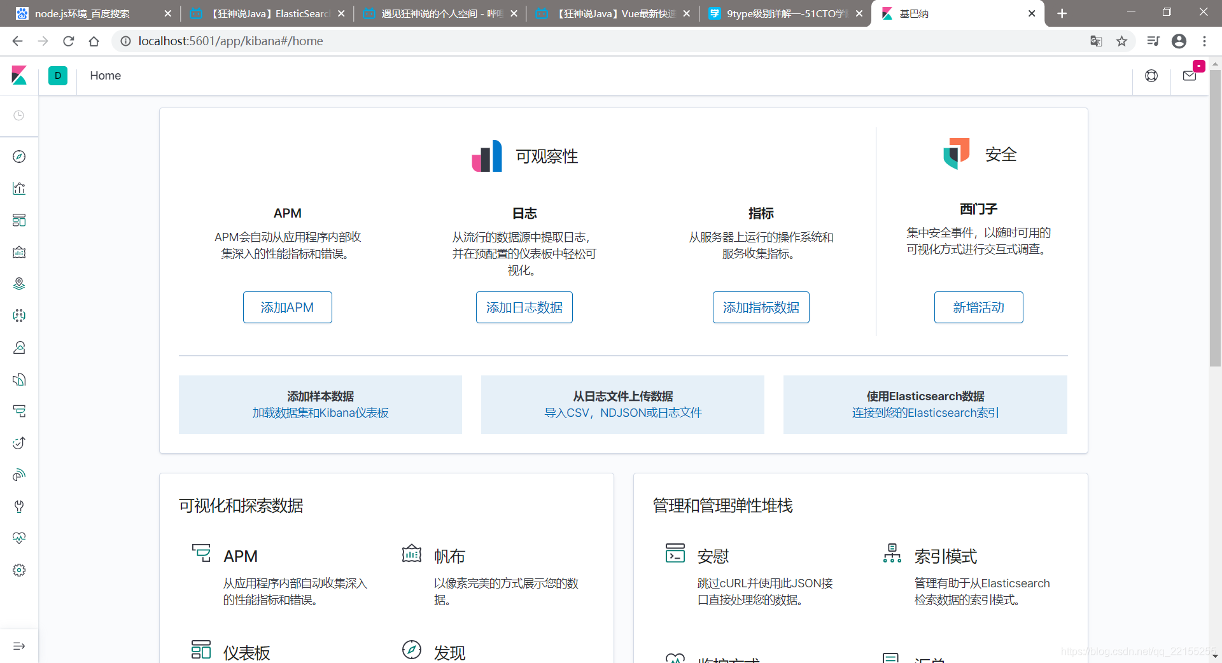
Task: Switch to the 9type级别详解 51CTO tab
Action: click(x=787, y=13)
